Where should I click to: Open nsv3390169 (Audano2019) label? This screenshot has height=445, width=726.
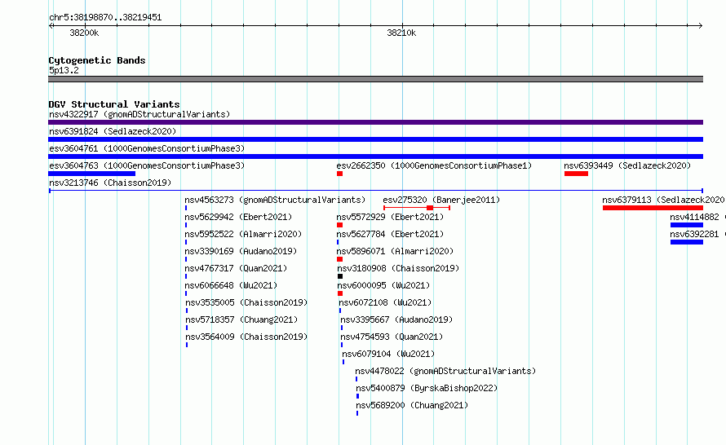[241, 251]
